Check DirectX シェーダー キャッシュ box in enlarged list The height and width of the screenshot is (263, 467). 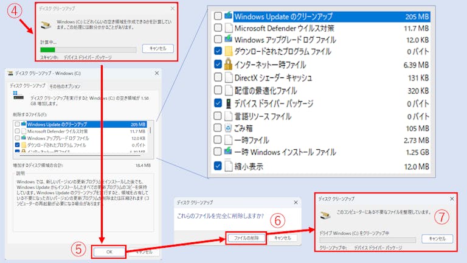218,77
